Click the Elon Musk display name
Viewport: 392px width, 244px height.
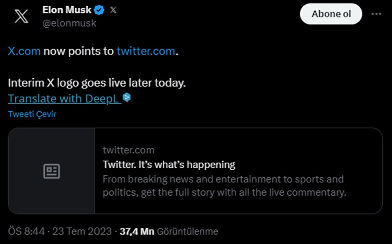(x=67, y=10)
